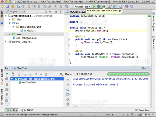The height and width of the screenshot is (117, 156).
Task: Click the 6: TODO tool window button
Action: [27, 110]
